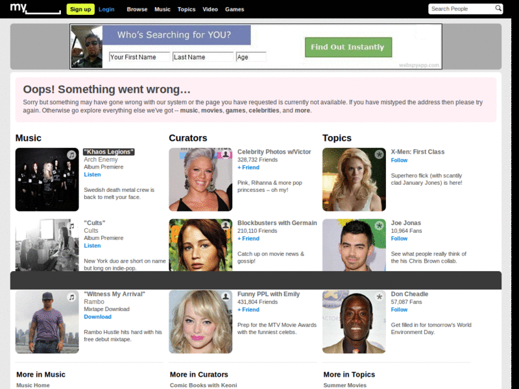Viewport: 519px width, 389px height.
Task: Click the Sign up button
Action: (x=80, y=9)
